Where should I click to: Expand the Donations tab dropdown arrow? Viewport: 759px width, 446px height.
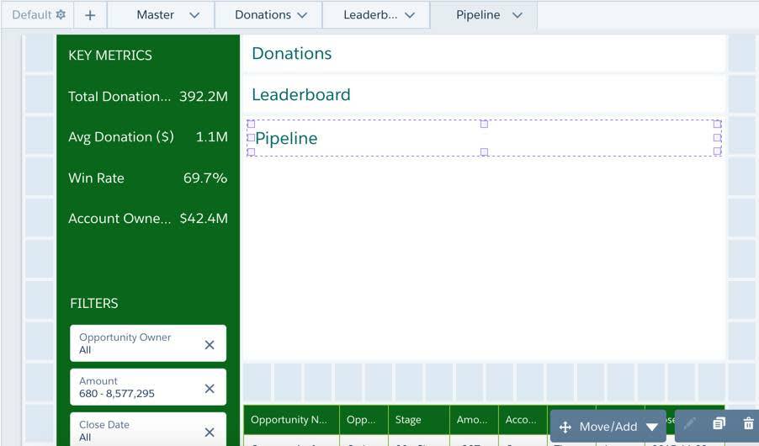[x=302, y=15]
